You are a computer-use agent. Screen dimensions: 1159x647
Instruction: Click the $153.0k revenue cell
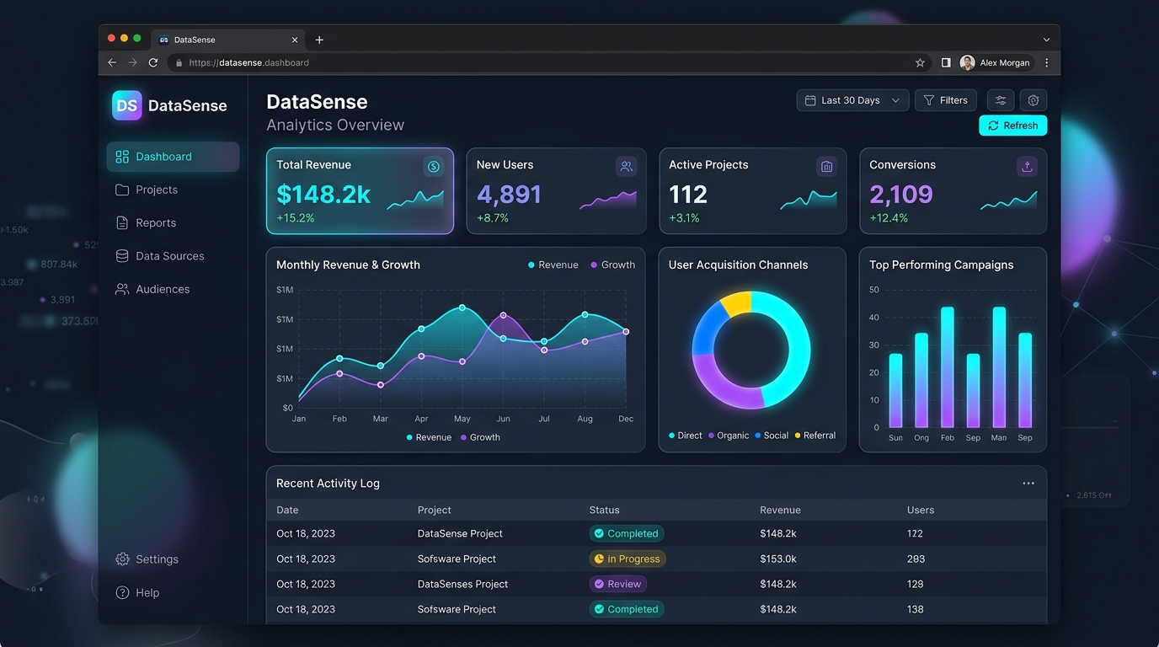tap(778, 559)
